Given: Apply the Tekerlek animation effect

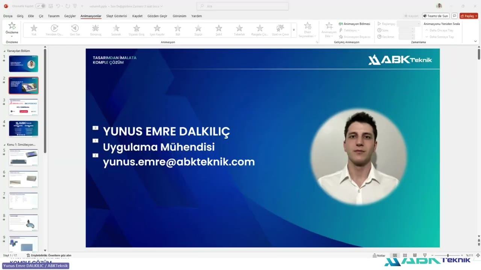Looking at the screenshot, I should 239,30.
